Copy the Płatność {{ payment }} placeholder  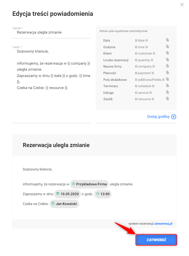click(167, 73)
